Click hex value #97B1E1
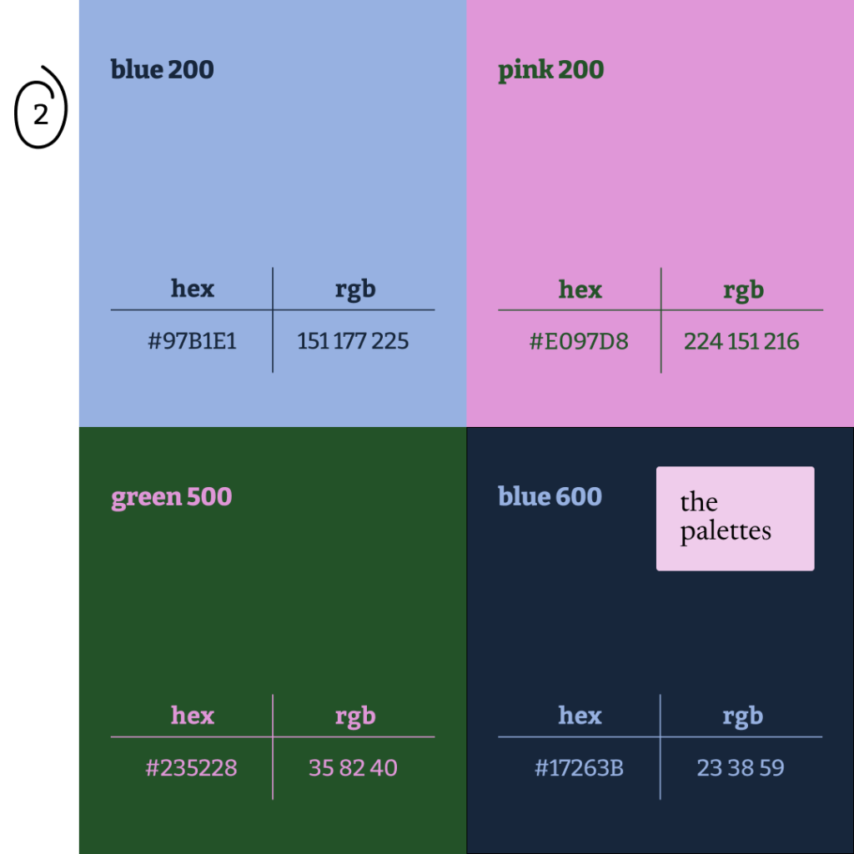This screenshot has height=854, width=854. [x=193, y=341]
